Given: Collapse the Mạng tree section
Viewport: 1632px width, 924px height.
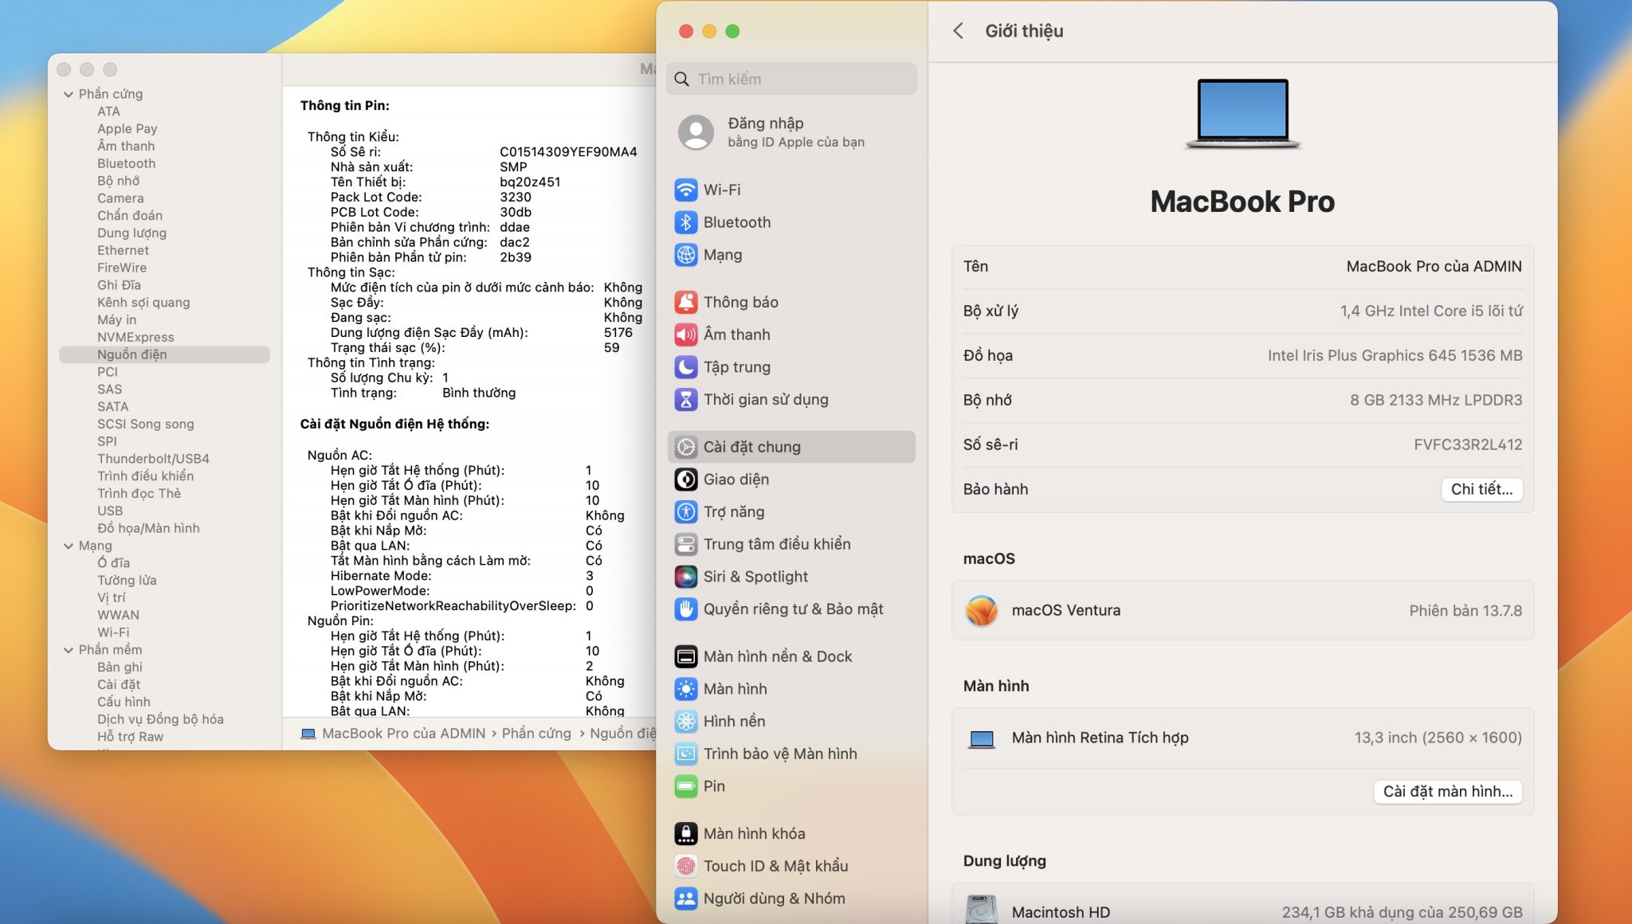Looking at the screenshot, I should 69,546.
